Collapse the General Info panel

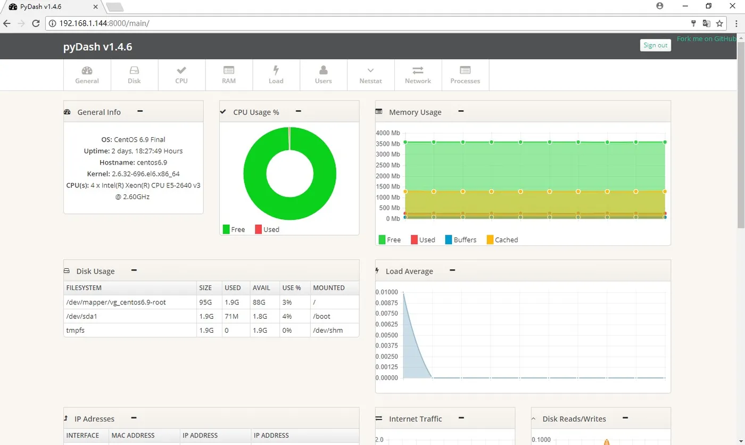coord(140,111)
